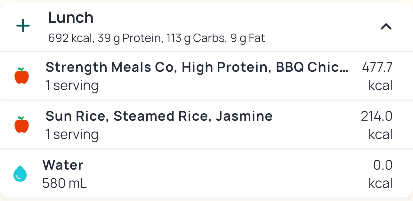Click the apple icon beside Strength Meals Co

click(22, 76)
